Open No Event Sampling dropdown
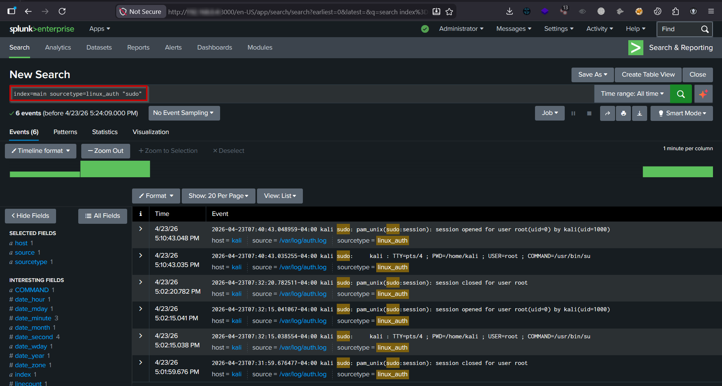722x386 pixels. tap(184, 113)
